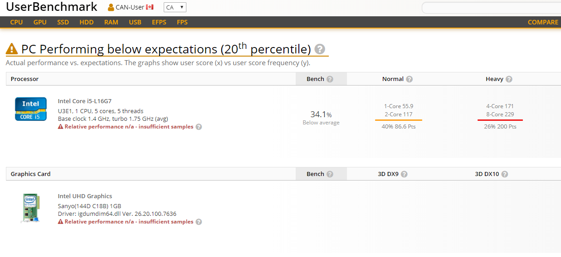Screen dimensions: 561x257
Task: Select SSD in the navigation bar
Action: [63, 22]
